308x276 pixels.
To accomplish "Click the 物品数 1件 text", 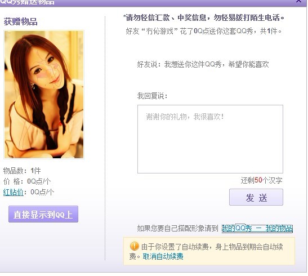I will 22,171.
